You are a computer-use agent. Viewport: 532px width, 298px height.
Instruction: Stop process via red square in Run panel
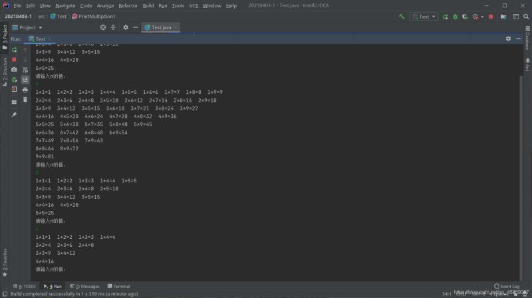coord(14,60)
